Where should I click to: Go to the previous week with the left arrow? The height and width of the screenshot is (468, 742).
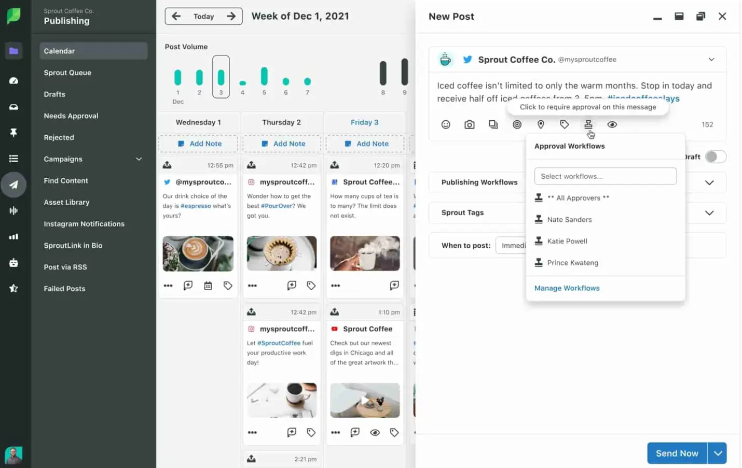(x=176, y=16)
